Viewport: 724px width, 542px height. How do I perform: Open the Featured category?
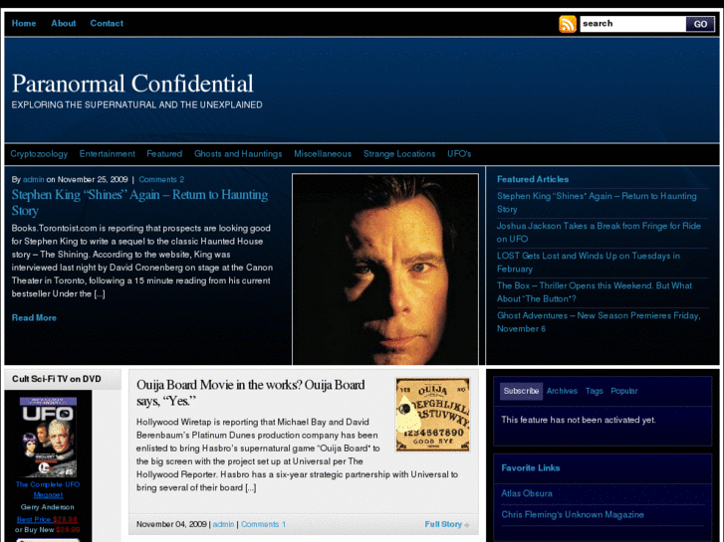pos(164,154)
